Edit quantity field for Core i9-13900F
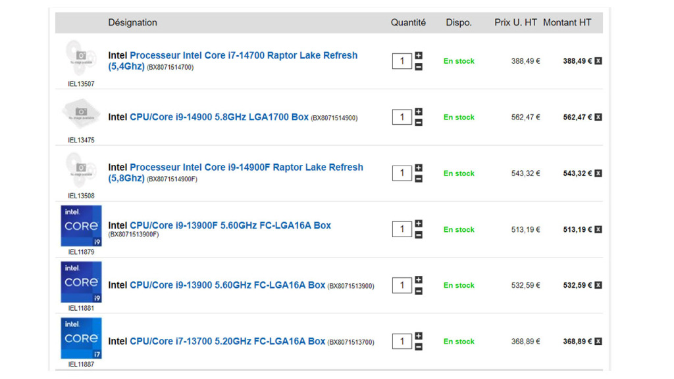The height and width of the screenshot is (379, 674). pos(402,229)
